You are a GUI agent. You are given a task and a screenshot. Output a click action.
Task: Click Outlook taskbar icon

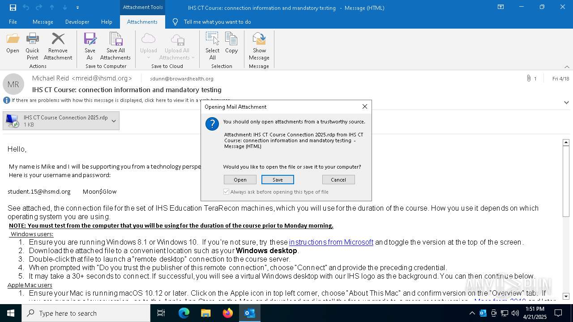point(250,313)
